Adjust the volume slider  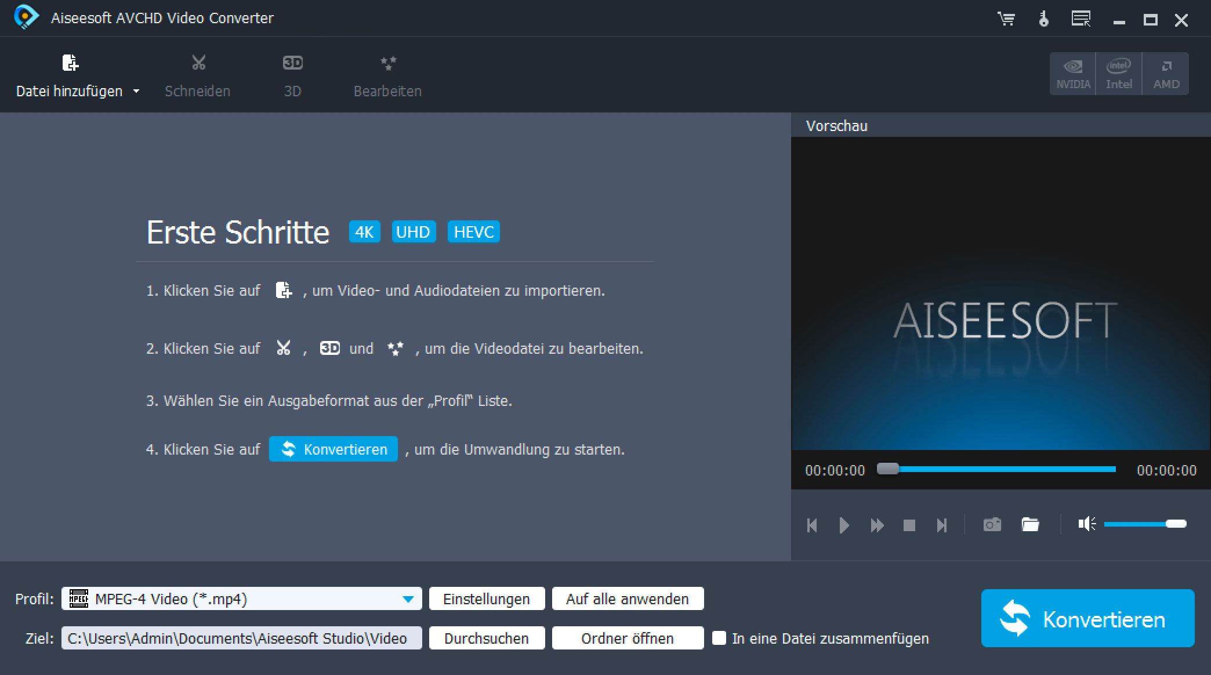(x=1145, y=524)
